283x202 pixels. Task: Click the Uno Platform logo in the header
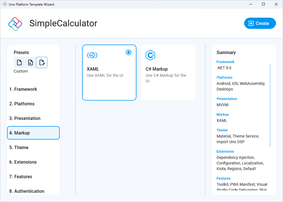pyautogui.click(x=15, y=24)
